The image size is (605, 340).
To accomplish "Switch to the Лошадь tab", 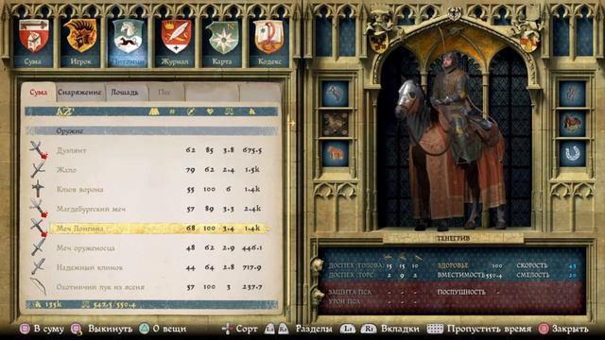I will pyautogui.click(x=125, y=93).
